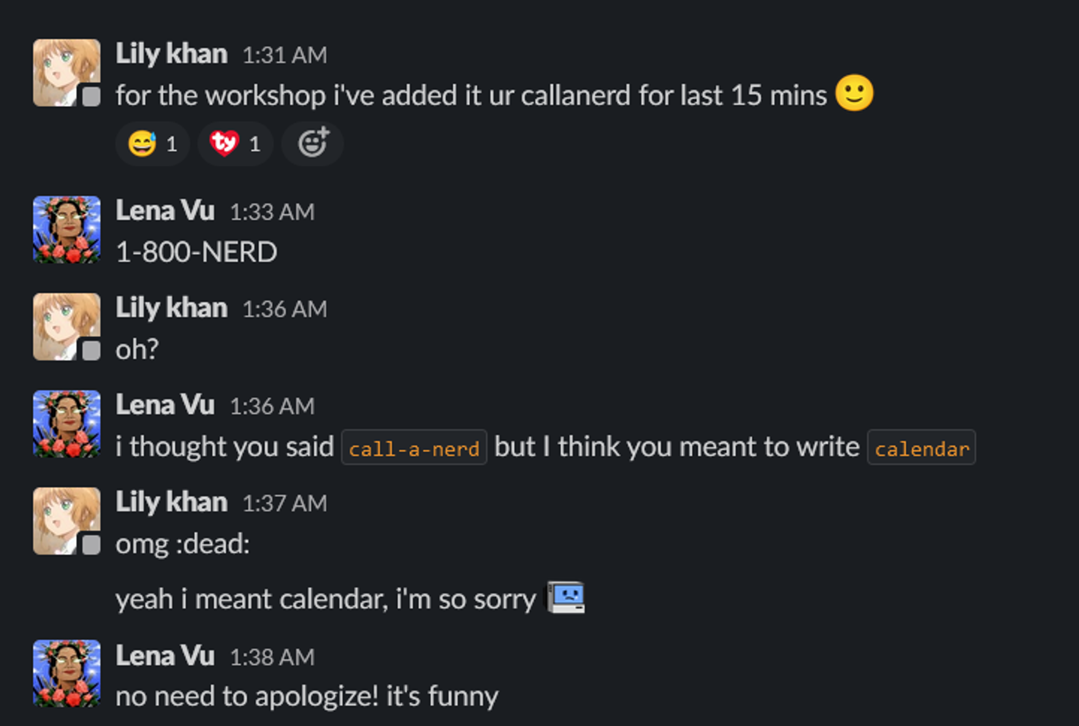This screenshot has height=726, width=1079.
Task: Select the calendar inline code snippet
Action: [x=921, y=448]
